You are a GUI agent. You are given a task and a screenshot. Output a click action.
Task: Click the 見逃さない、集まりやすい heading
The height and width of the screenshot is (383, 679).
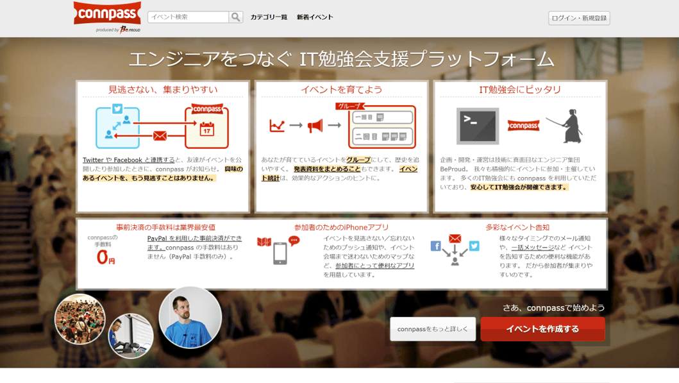click(x=163, y=90)
